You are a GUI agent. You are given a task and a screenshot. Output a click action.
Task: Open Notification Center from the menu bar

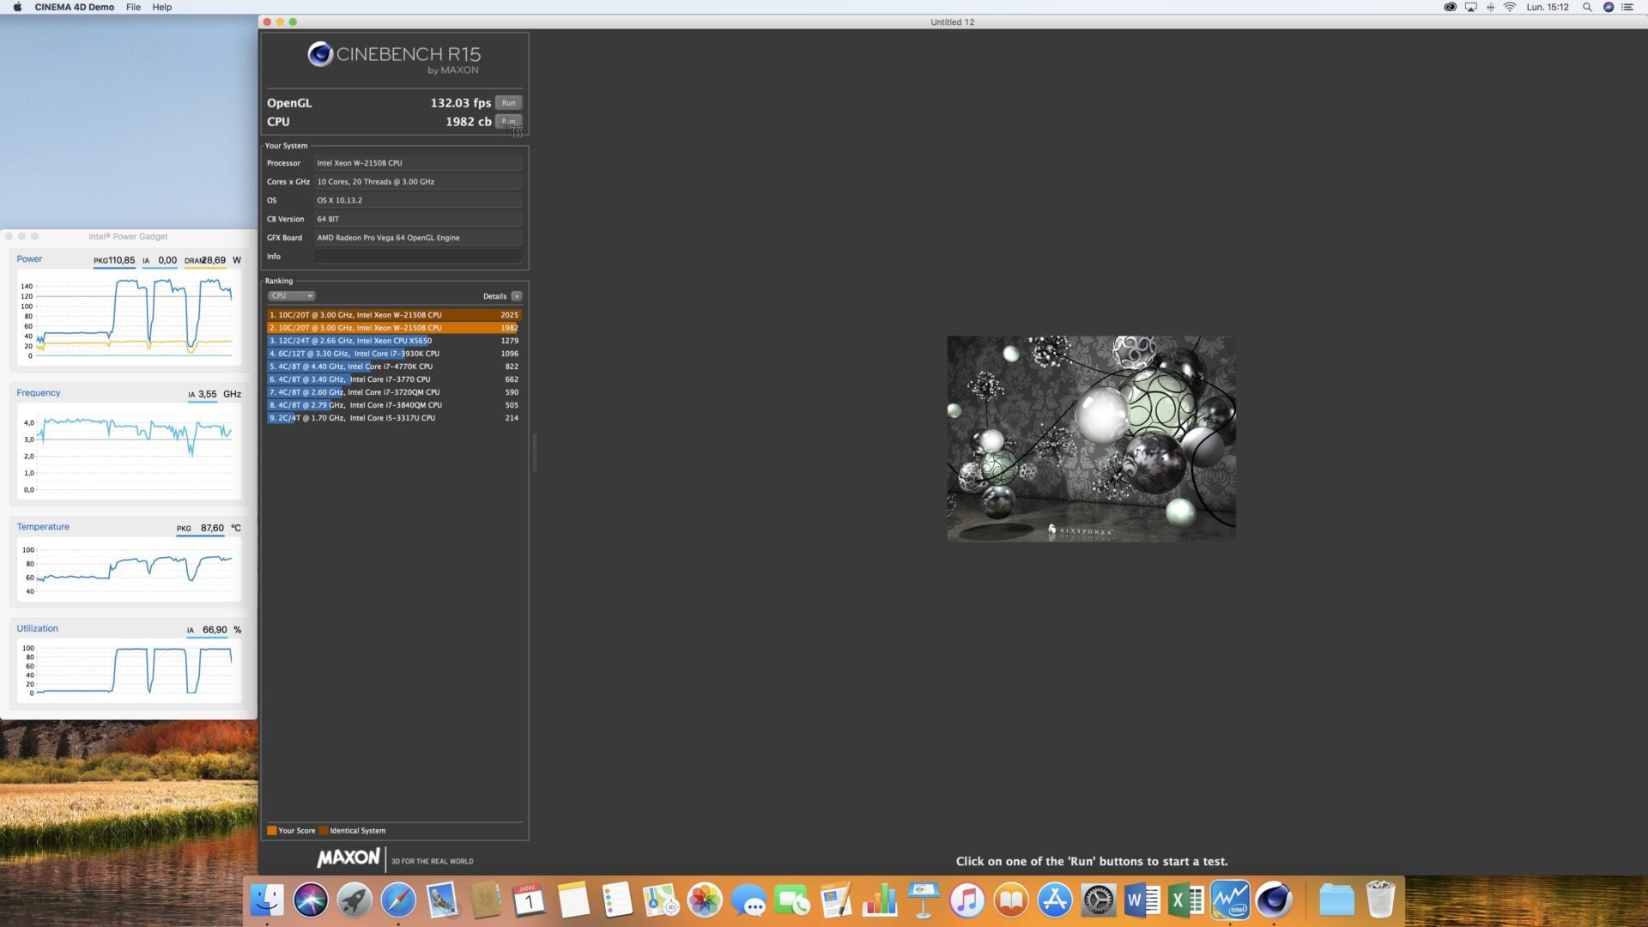(x=1627, y=7)
